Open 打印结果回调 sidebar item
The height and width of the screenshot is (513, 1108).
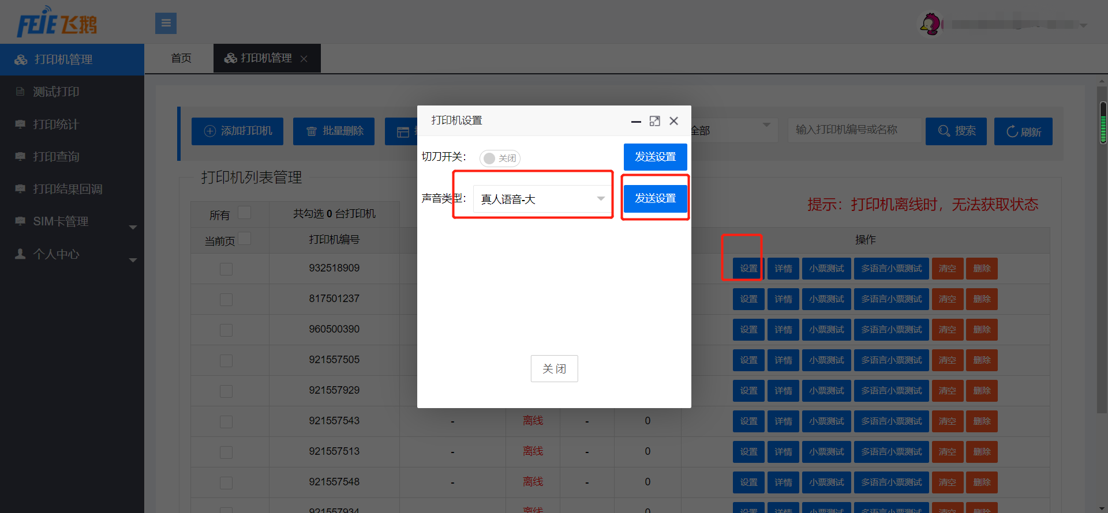coord(68,189)
